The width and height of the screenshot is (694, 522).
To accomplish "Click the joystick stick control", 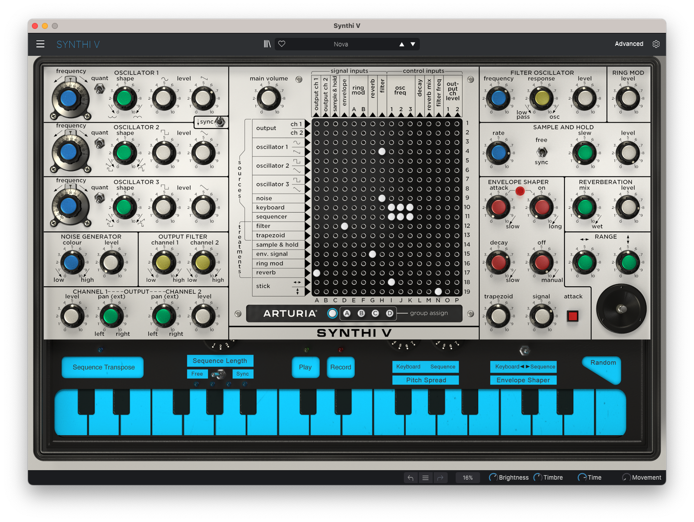I will pos(621,309).
